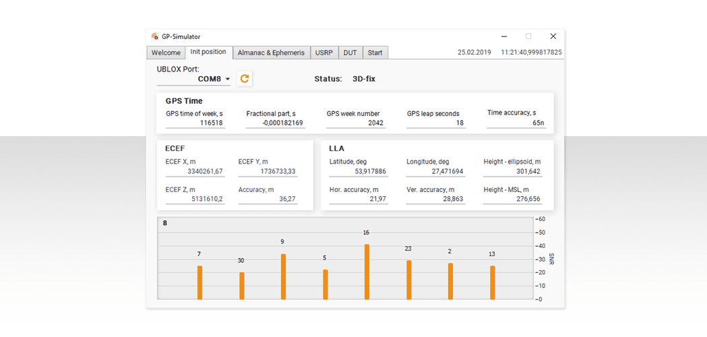Click the SNR bar for satellite 30
The height and width of the screenshot is (337, 707).
click(x=241, y=286)
